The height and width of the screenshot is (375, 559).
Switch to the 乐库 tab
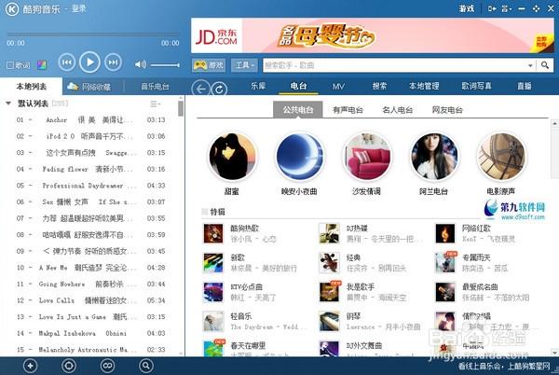(258, 86)
